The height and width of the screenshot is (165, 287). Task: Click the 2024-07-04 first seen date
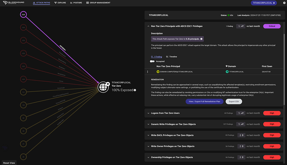pos(266,72)
